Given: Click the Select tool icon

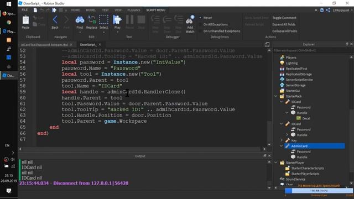Looking at the screenshot, I should coord(103,20).
